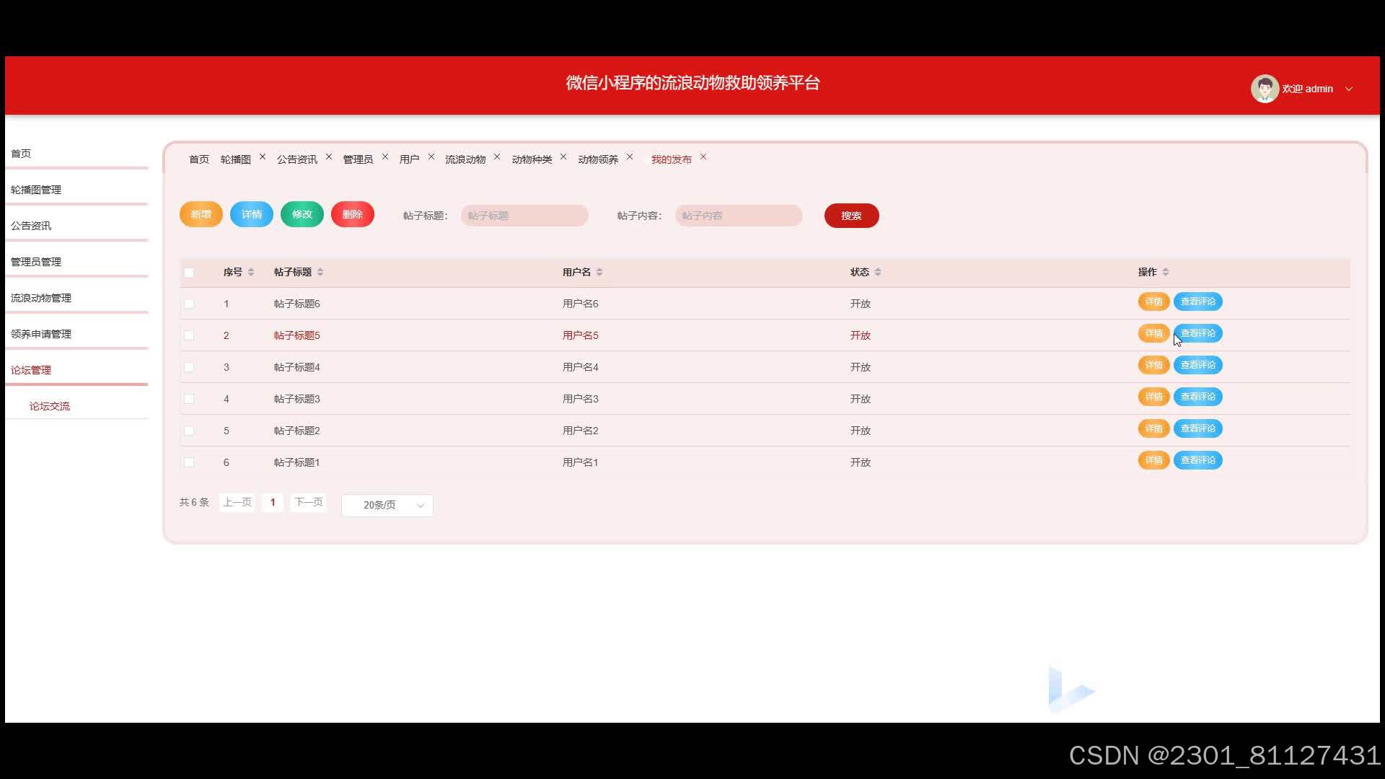The width and height of the screenshot is (1385, 779).
Task: Close the 轮播图 tab with its X icon
Action: [263, 157]
